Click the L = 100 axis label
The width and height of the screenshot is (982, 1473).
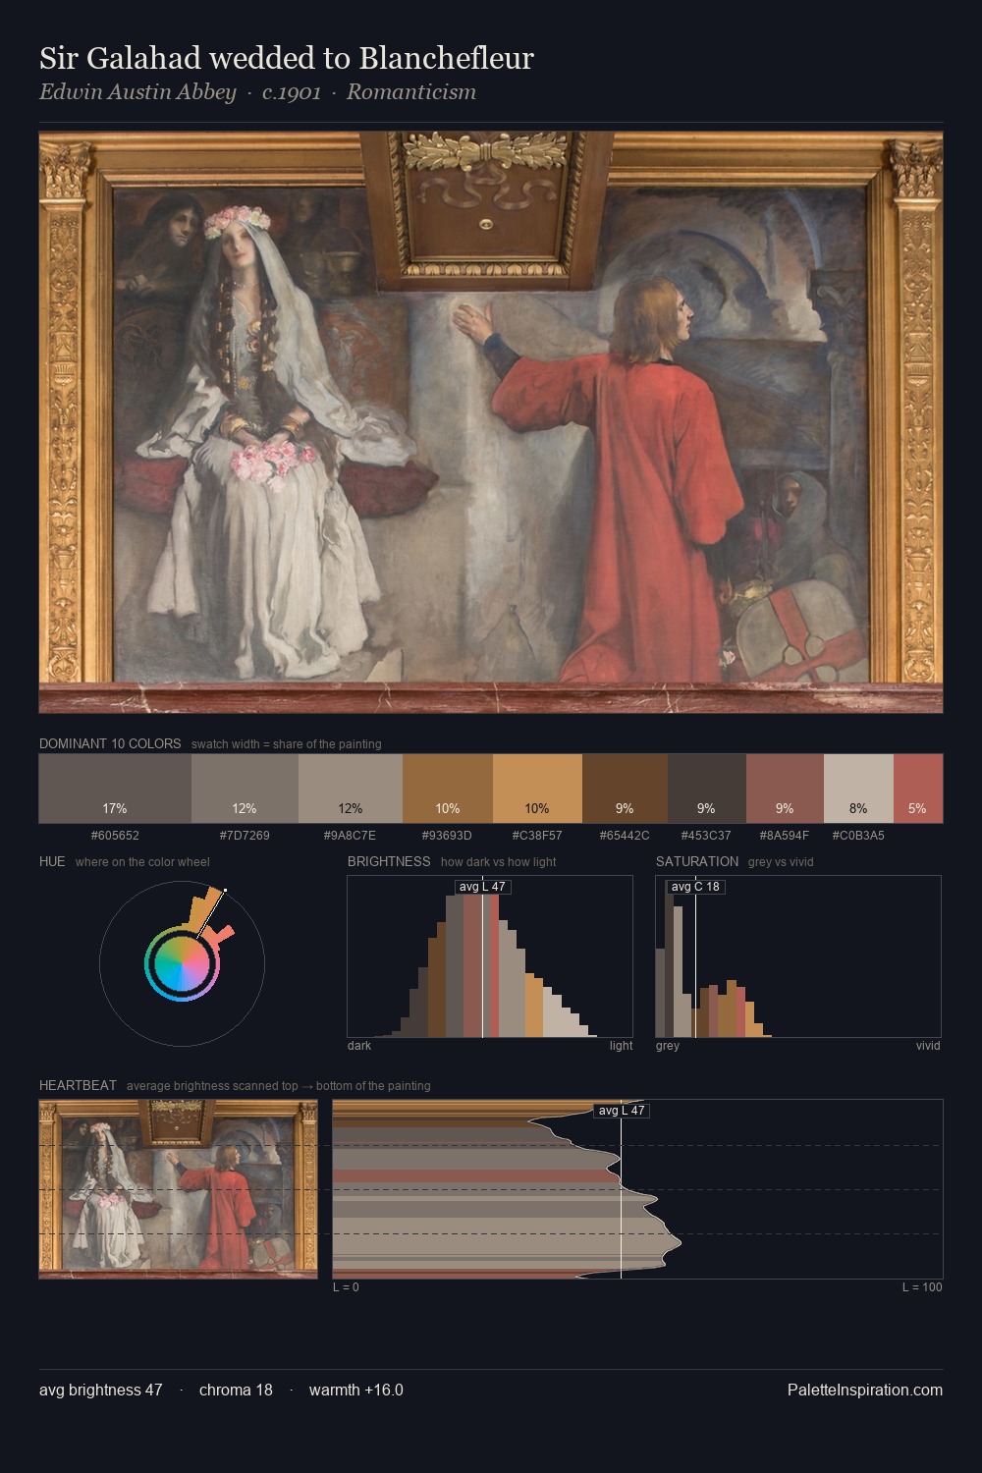click(922, 1287)
